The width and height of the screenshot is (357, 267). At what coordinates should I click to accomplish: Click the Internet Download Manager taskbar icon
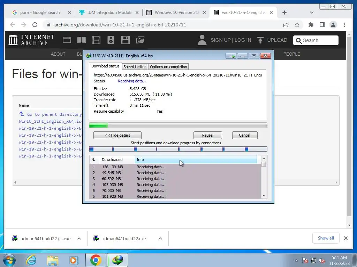click(x=117, y=260)
